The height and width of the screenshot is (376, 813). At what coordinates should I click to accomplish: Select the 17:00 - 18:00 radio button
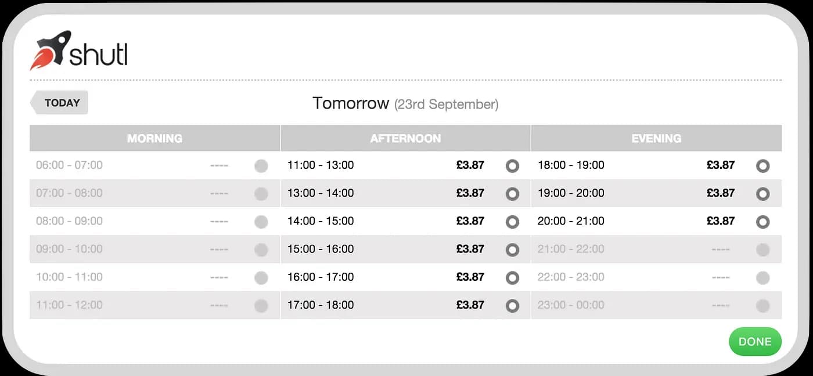(x=512, y=305)
